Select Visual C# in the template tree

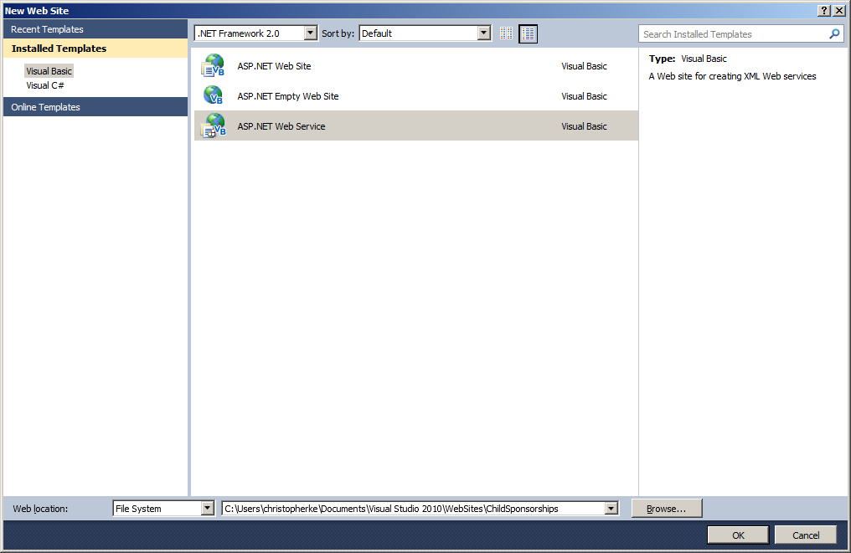45,85
